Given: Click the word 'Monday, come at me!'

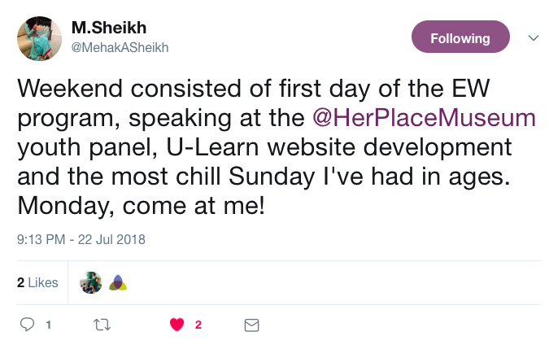Looking at the screenshot, I should click(141, 206).
